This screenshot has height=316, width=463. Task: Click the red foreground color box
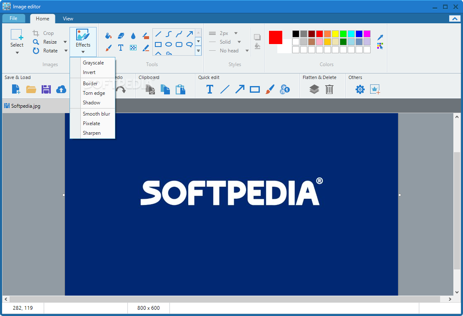click(x=276, y=37)
